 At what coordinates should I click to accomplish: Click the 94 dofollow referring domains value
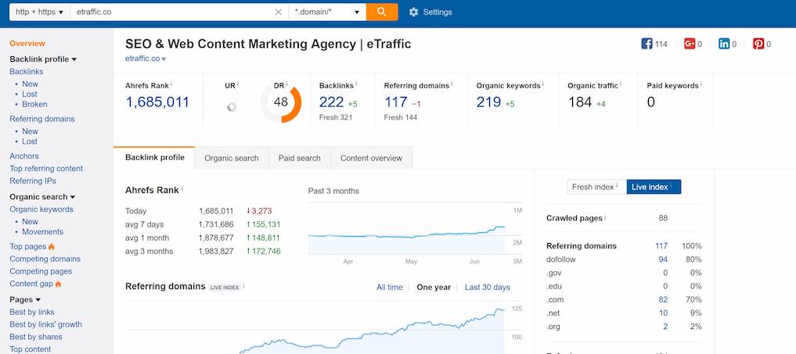663,259
